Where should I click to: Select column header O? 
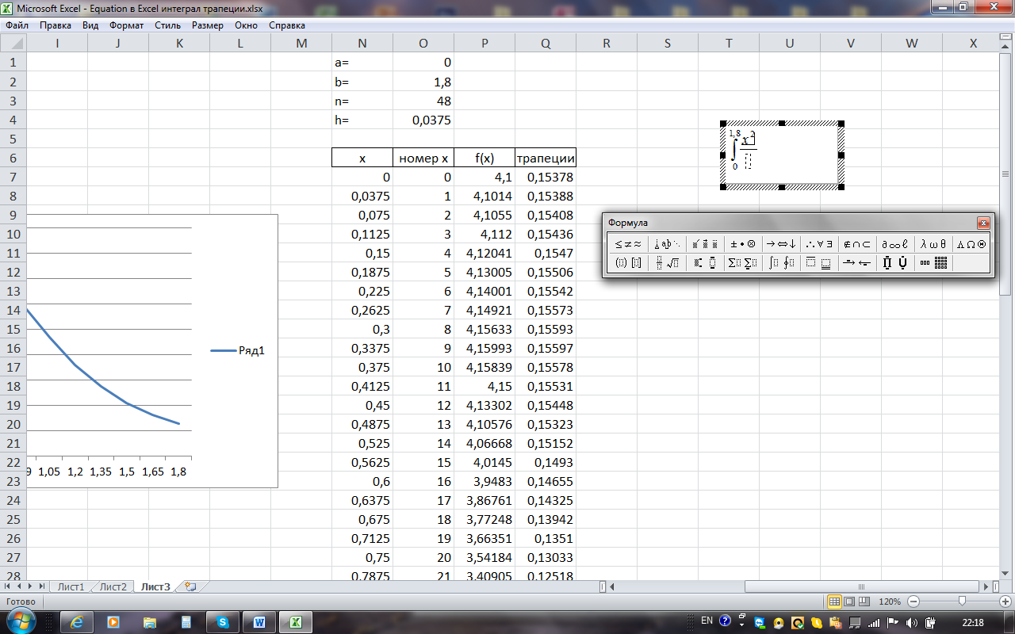point(423,44)
